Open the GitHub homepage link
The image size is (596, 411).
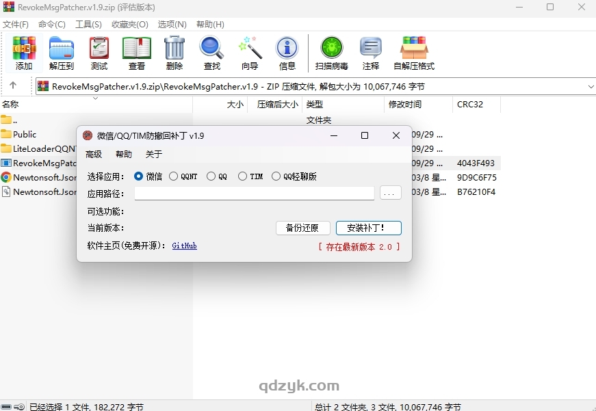[x=183, y=246]
